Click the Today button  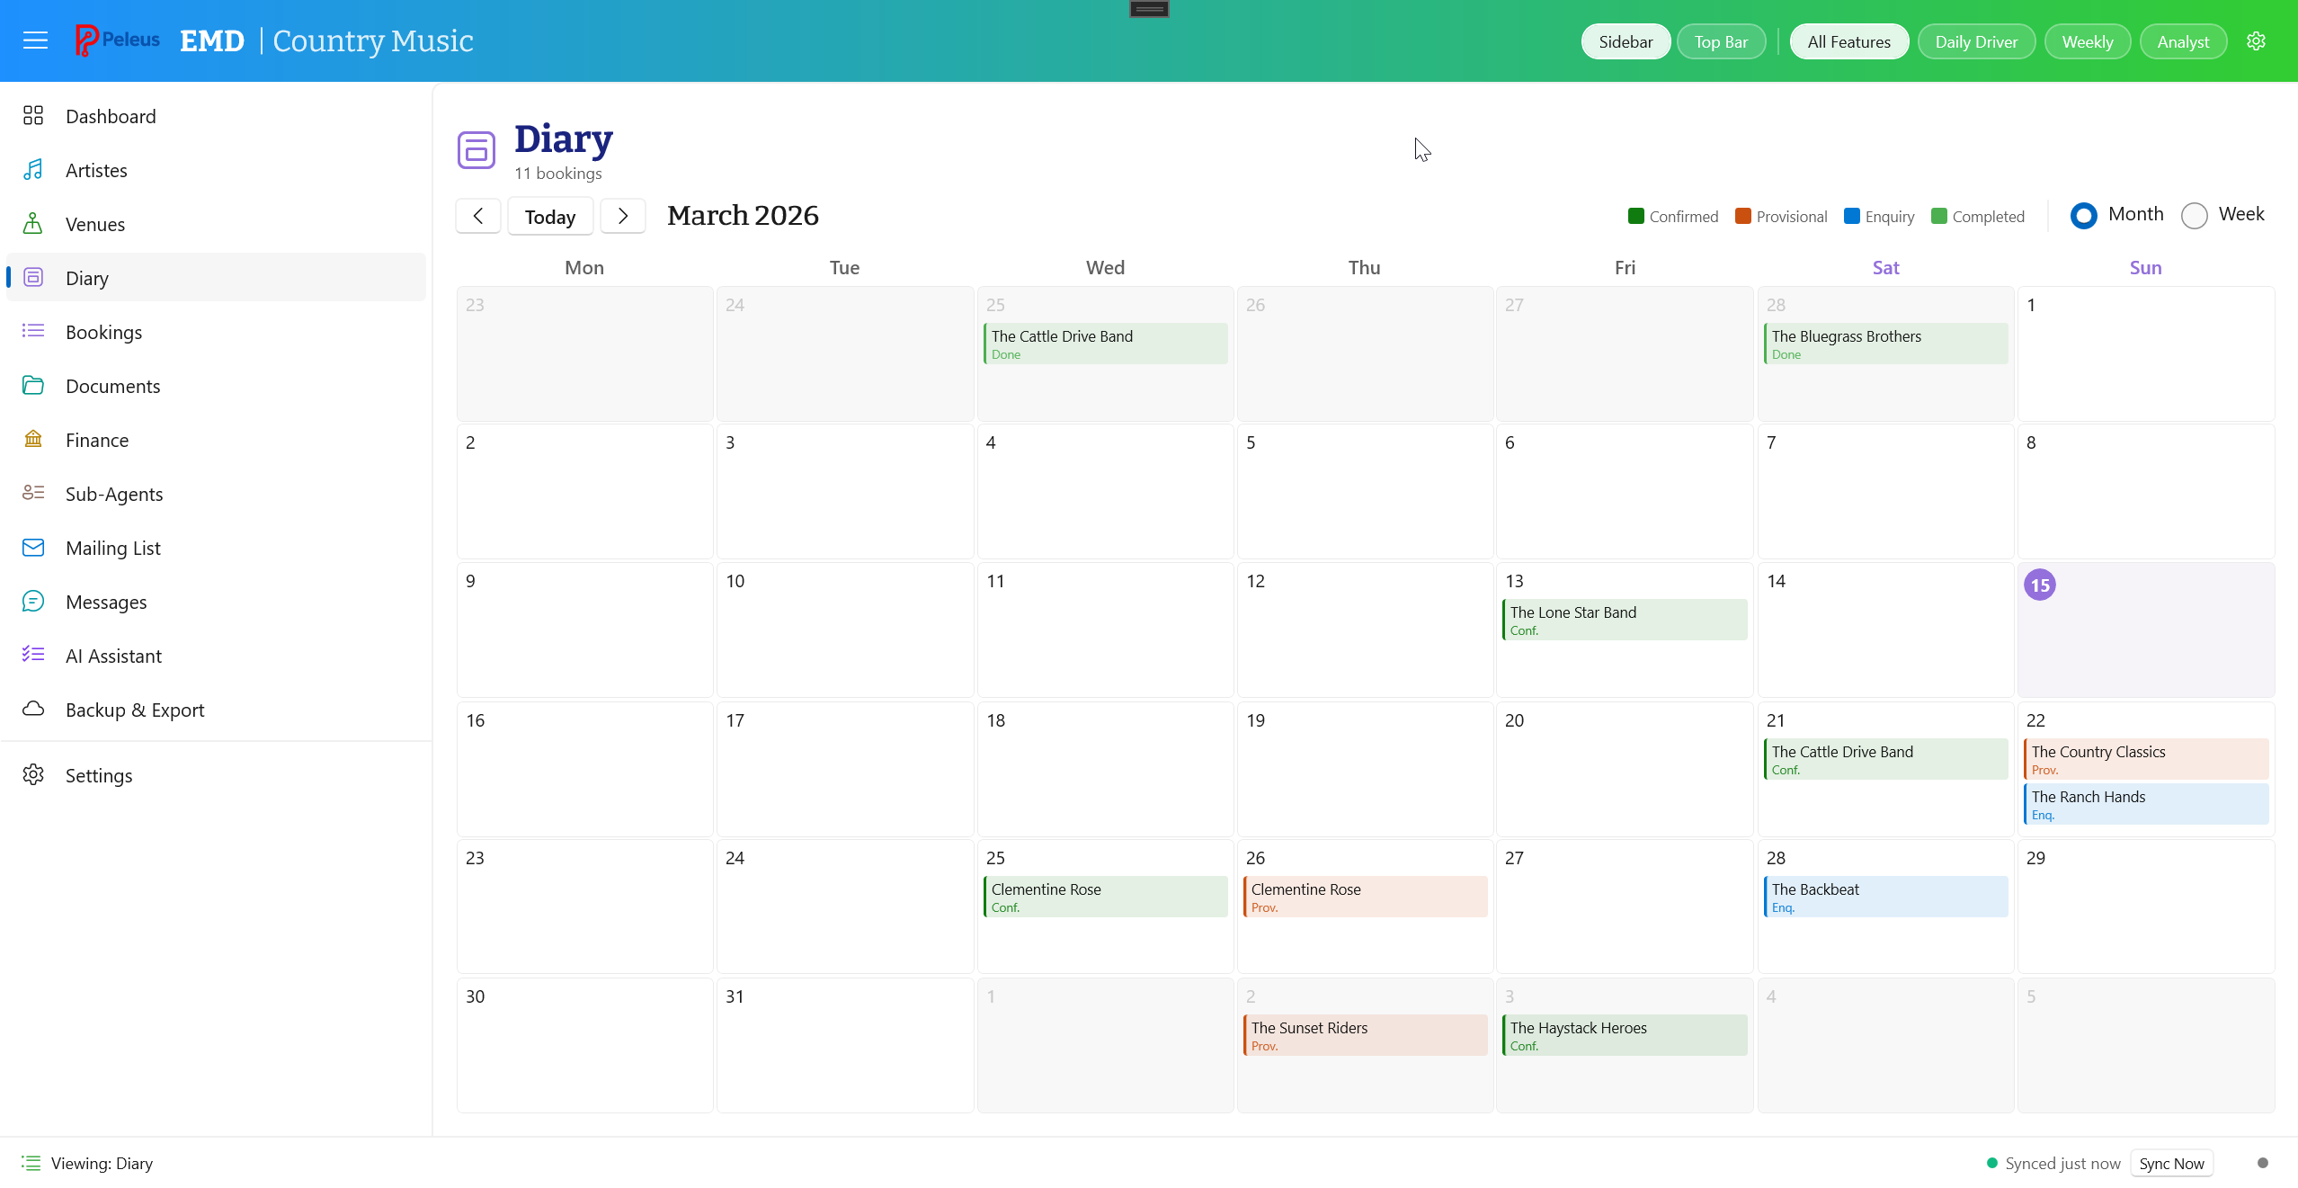pyautogui.click(x=549, y=216)
